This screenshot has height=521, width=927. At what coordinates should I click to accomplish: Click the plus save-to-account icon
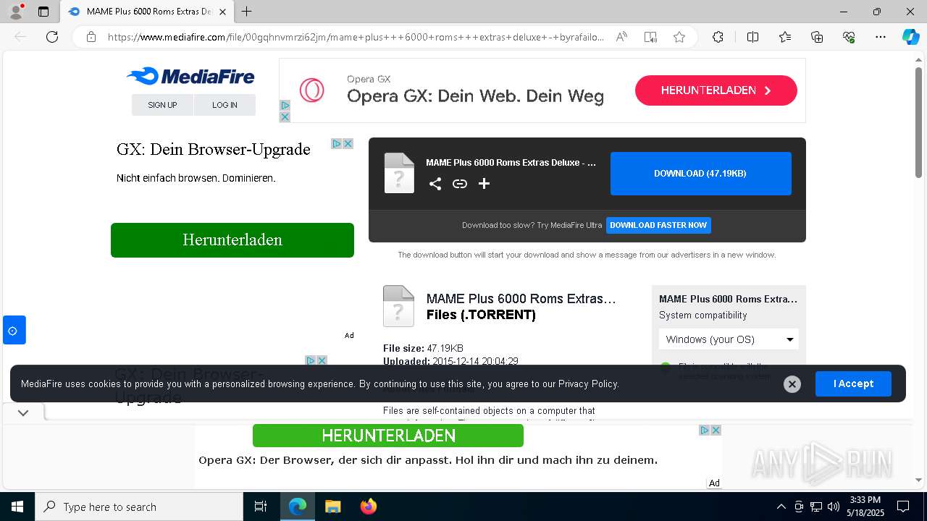(x=485, y=184)
